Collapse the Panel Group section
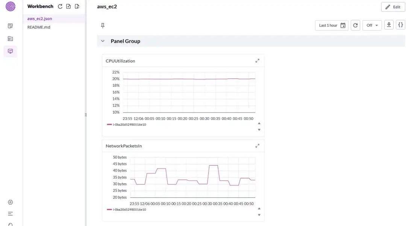The image size is (406, 226). [103, 41]
